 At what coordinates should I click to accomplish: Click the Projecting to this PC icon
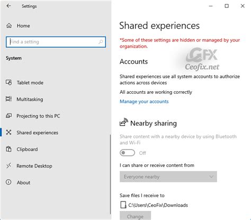pos(8,116)
